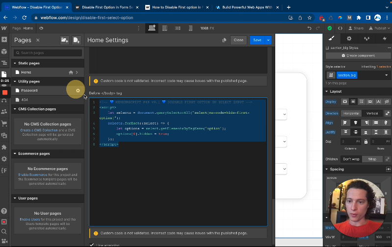Click the undo arrow in top bar
The width and height of the screenshot is (392, 247).
pyautogui.click(x=310, y=28)
